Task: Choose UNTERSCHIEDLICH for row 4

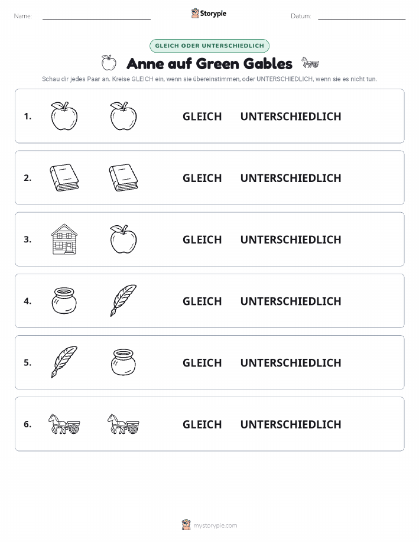Action: pyautogui.click(x=291, y=301)
